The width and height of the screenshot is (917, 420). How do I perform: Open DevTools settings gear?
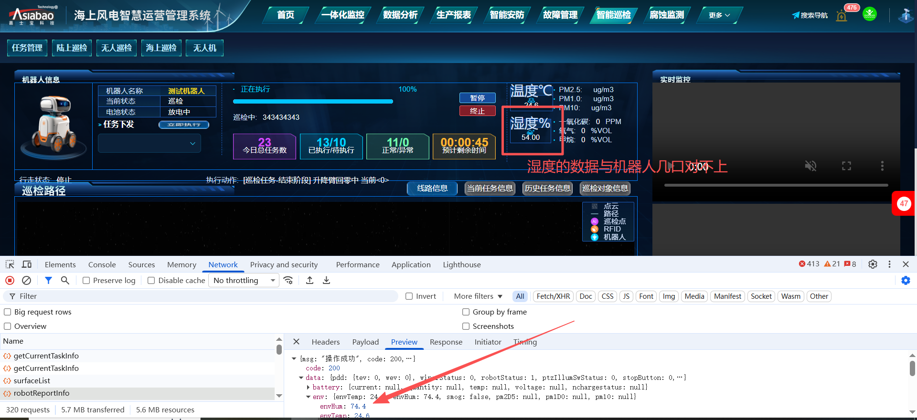pos(873,264)
